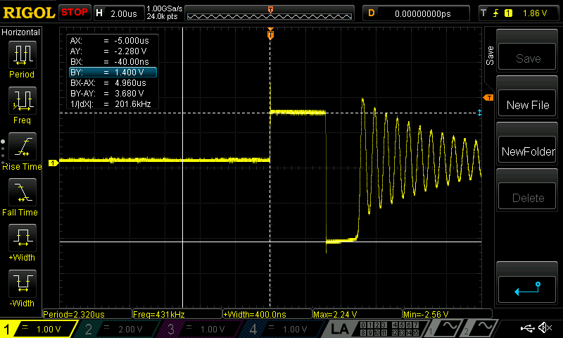
Task: Choose the Fall Time measurement icon
Action: [x=22, y=196]
